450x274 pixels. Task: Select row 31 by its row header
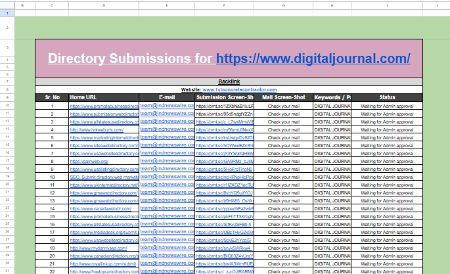click(7, 271)
